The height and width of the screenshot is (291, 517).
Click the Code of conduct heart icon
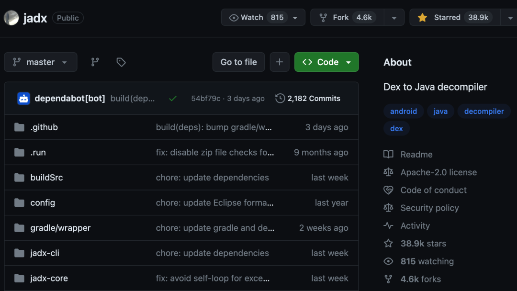click(x=388, y=190)
